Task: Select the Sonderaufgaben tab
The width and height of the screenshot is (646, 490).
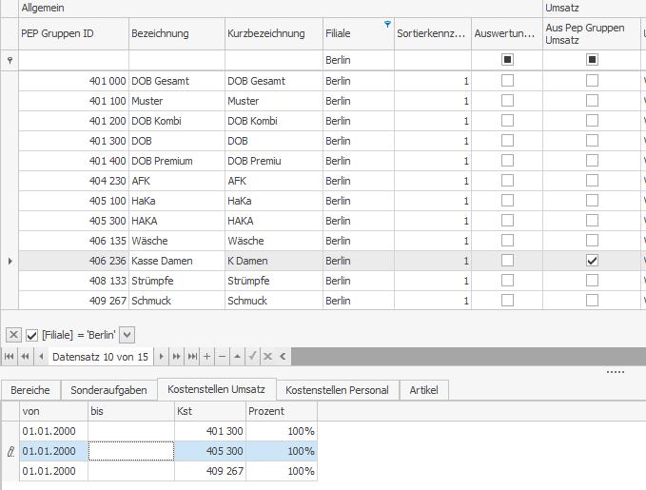Action: (x=108, y=390)
